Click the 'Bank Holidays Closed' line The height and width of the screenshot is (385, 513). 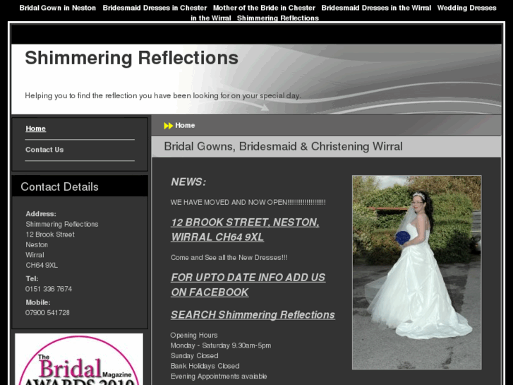click(x=205, y=366)
